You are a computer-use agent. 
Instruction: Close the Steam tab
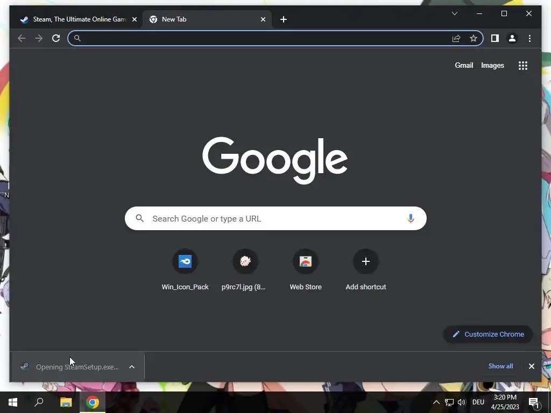[x=134, y=19]
